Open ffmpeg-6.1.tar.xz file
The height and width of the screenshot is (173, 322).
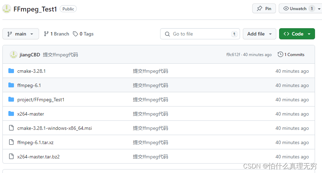35,142
